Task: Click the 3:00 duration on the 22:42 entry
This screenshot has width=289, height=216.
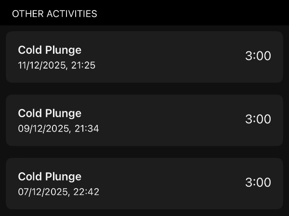Action: 258,183
